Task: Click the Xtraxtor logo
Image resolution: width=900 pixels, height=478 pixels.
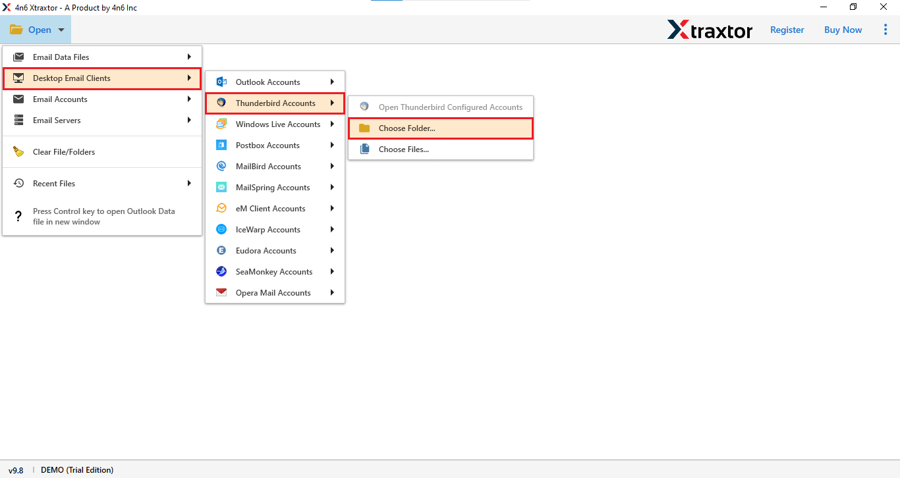Action: 710,30
